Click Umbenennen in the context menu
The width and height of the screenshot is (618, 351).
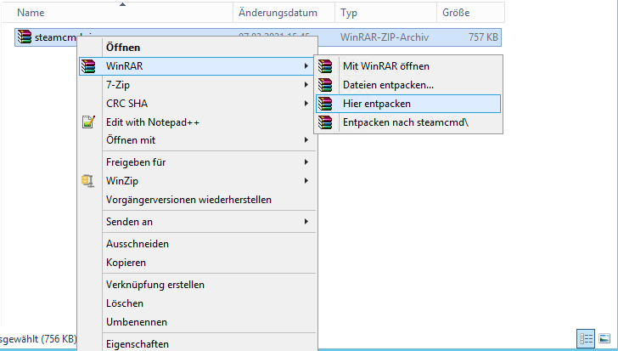click(136, 322)
